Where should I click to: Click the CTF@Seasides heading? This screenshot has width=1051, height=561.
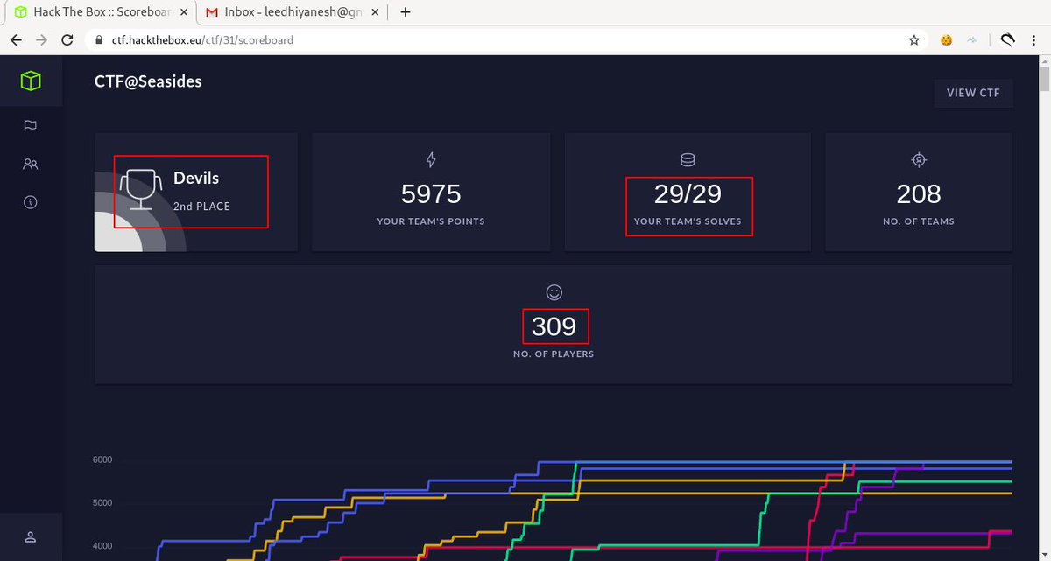148,81
